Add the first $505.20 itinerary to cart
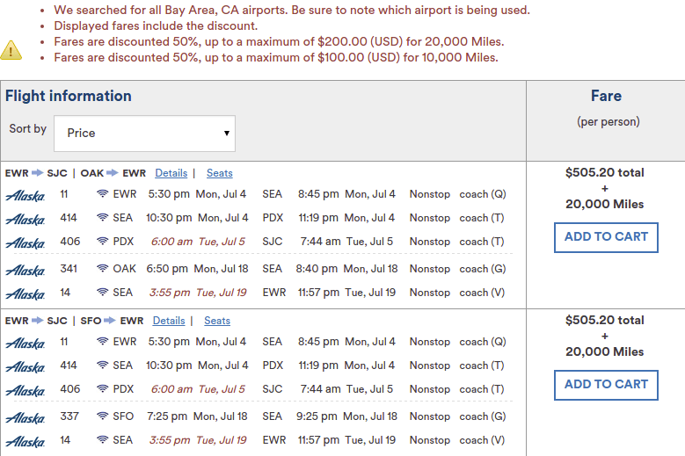Screen dimensions: 685x456 click(606, 237)
